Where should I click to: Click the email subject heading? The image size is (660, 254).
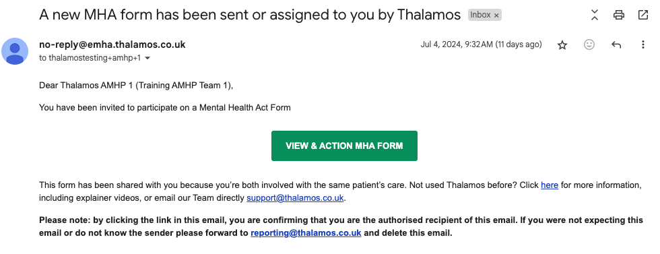point(250,15)
